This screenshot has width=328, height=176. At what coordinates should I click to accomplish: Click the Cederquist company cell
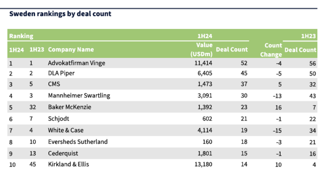(63, 154)
